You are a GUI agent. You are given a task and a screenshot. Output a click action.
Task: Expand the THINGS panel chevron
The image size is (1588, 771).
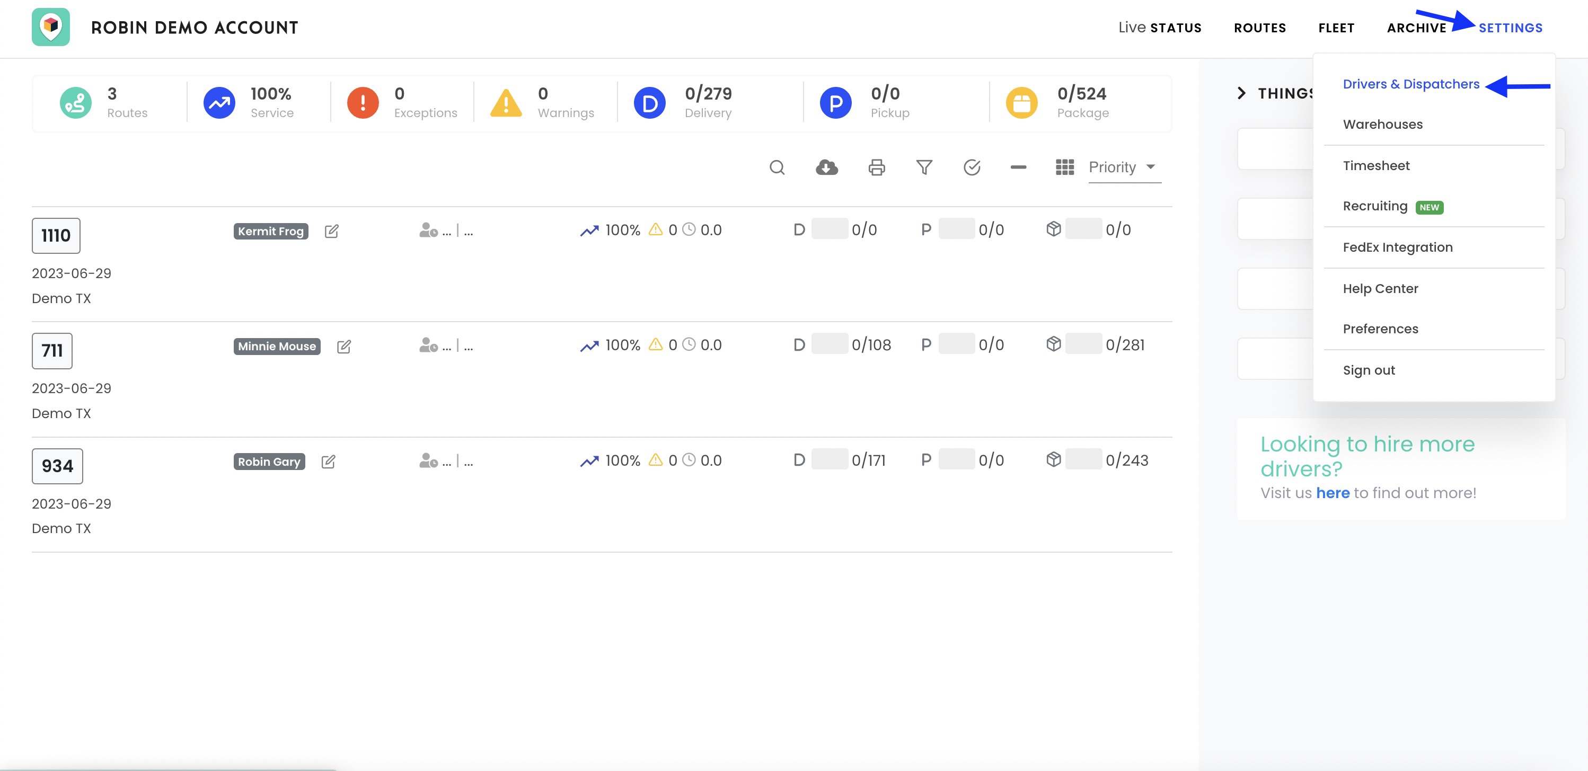(1241, 94)
